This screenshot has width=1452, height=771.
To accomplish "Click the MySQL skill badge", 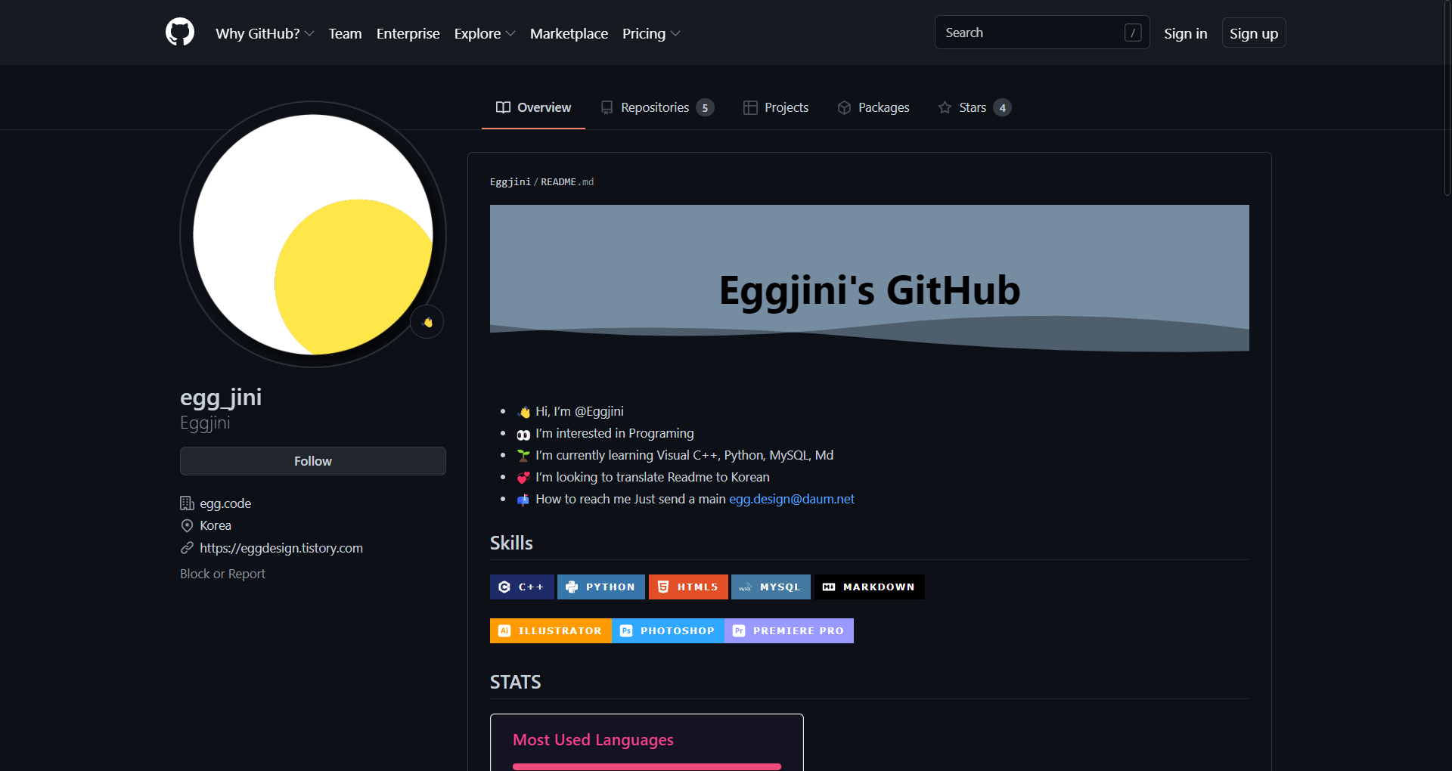I will [771, 587].
